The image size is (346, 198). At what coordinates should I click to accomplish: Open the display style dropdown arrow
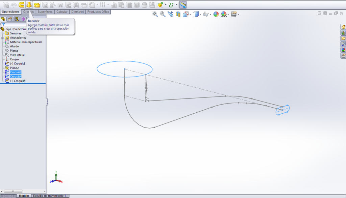point(200,15)
